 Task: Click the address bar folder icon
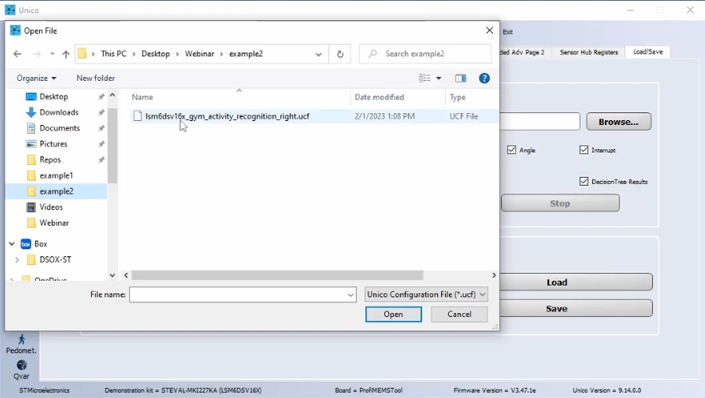pyautogui.click(x=82, y=54)
